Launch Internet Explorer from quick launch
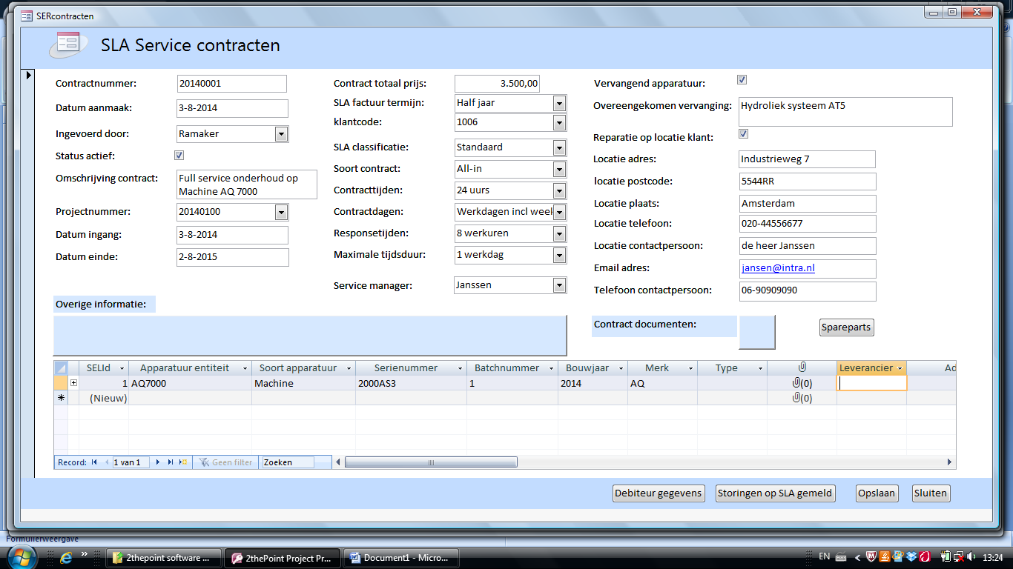This screenshot has width=1013, height=569. coord(66,557)
